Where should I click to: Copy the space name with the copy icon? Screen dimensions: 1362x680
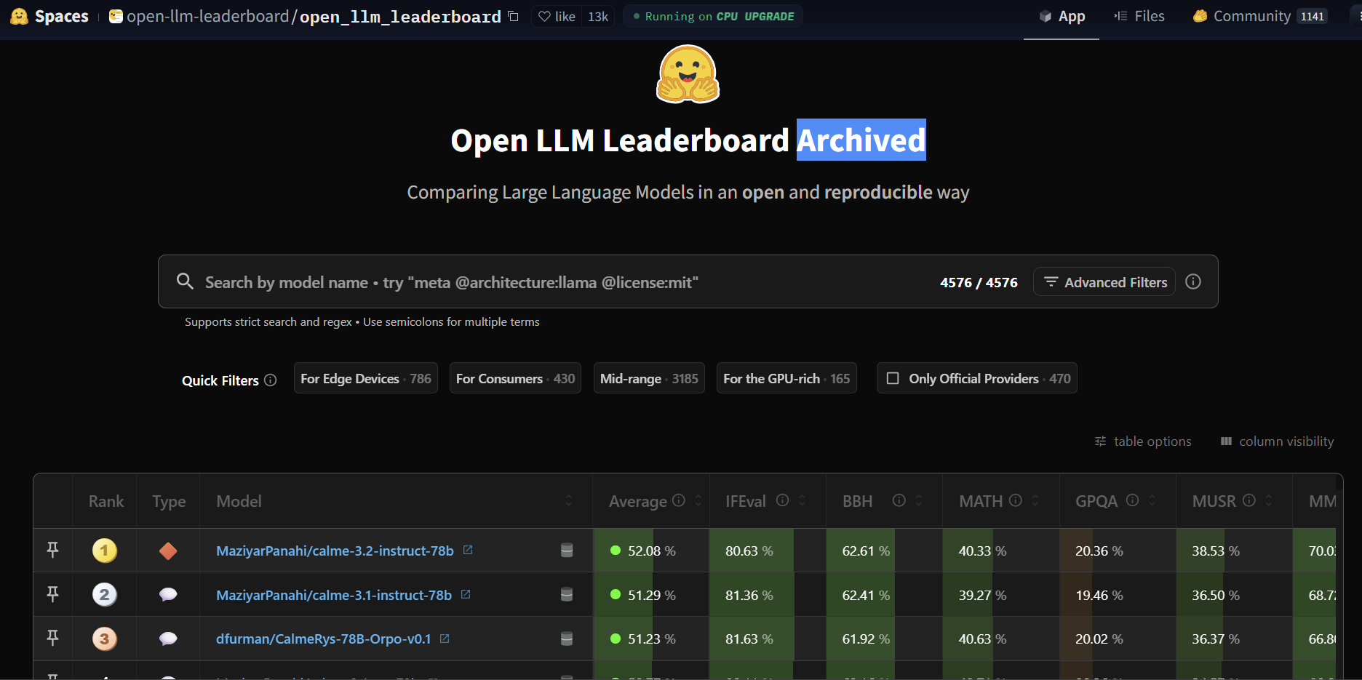tap(513, 16)
